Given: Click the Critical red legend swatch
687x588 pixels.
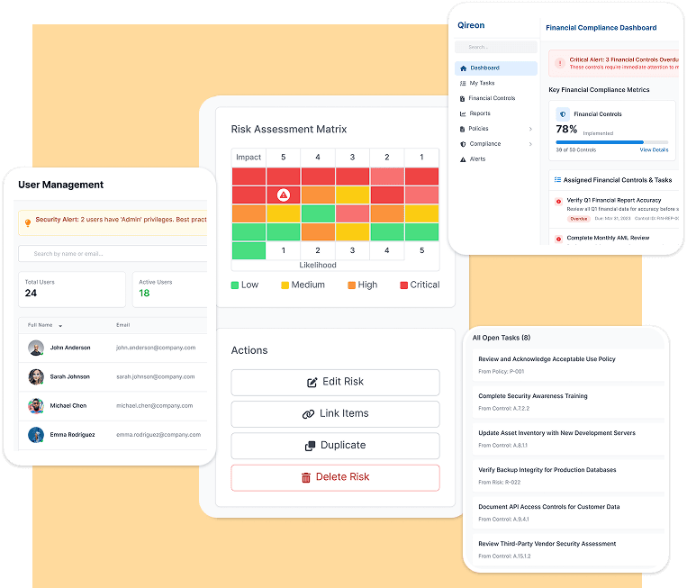Looking at the screenshot, I should [x=404, y=285].
